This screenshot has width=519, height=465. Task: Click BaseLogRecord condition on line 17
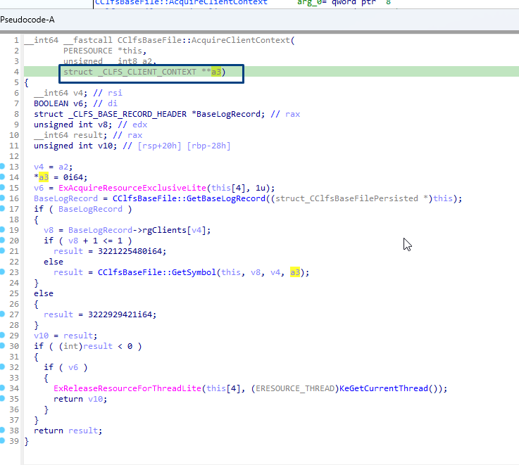click(x=90, y=209)
